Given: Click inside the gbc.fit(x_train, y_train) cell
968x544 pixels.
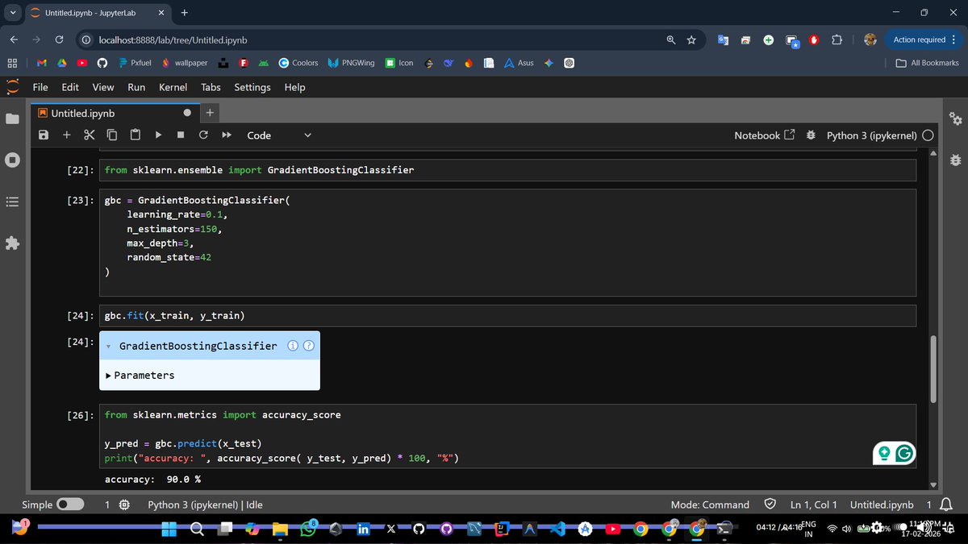Looking at the screenshot, I should click(x=508, y=315).
